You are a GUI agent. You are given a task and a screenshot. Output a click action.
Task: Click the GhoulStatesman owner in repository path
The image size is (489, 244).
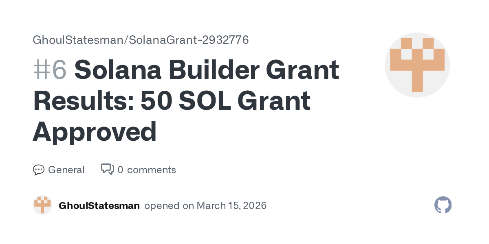(76, 40)
